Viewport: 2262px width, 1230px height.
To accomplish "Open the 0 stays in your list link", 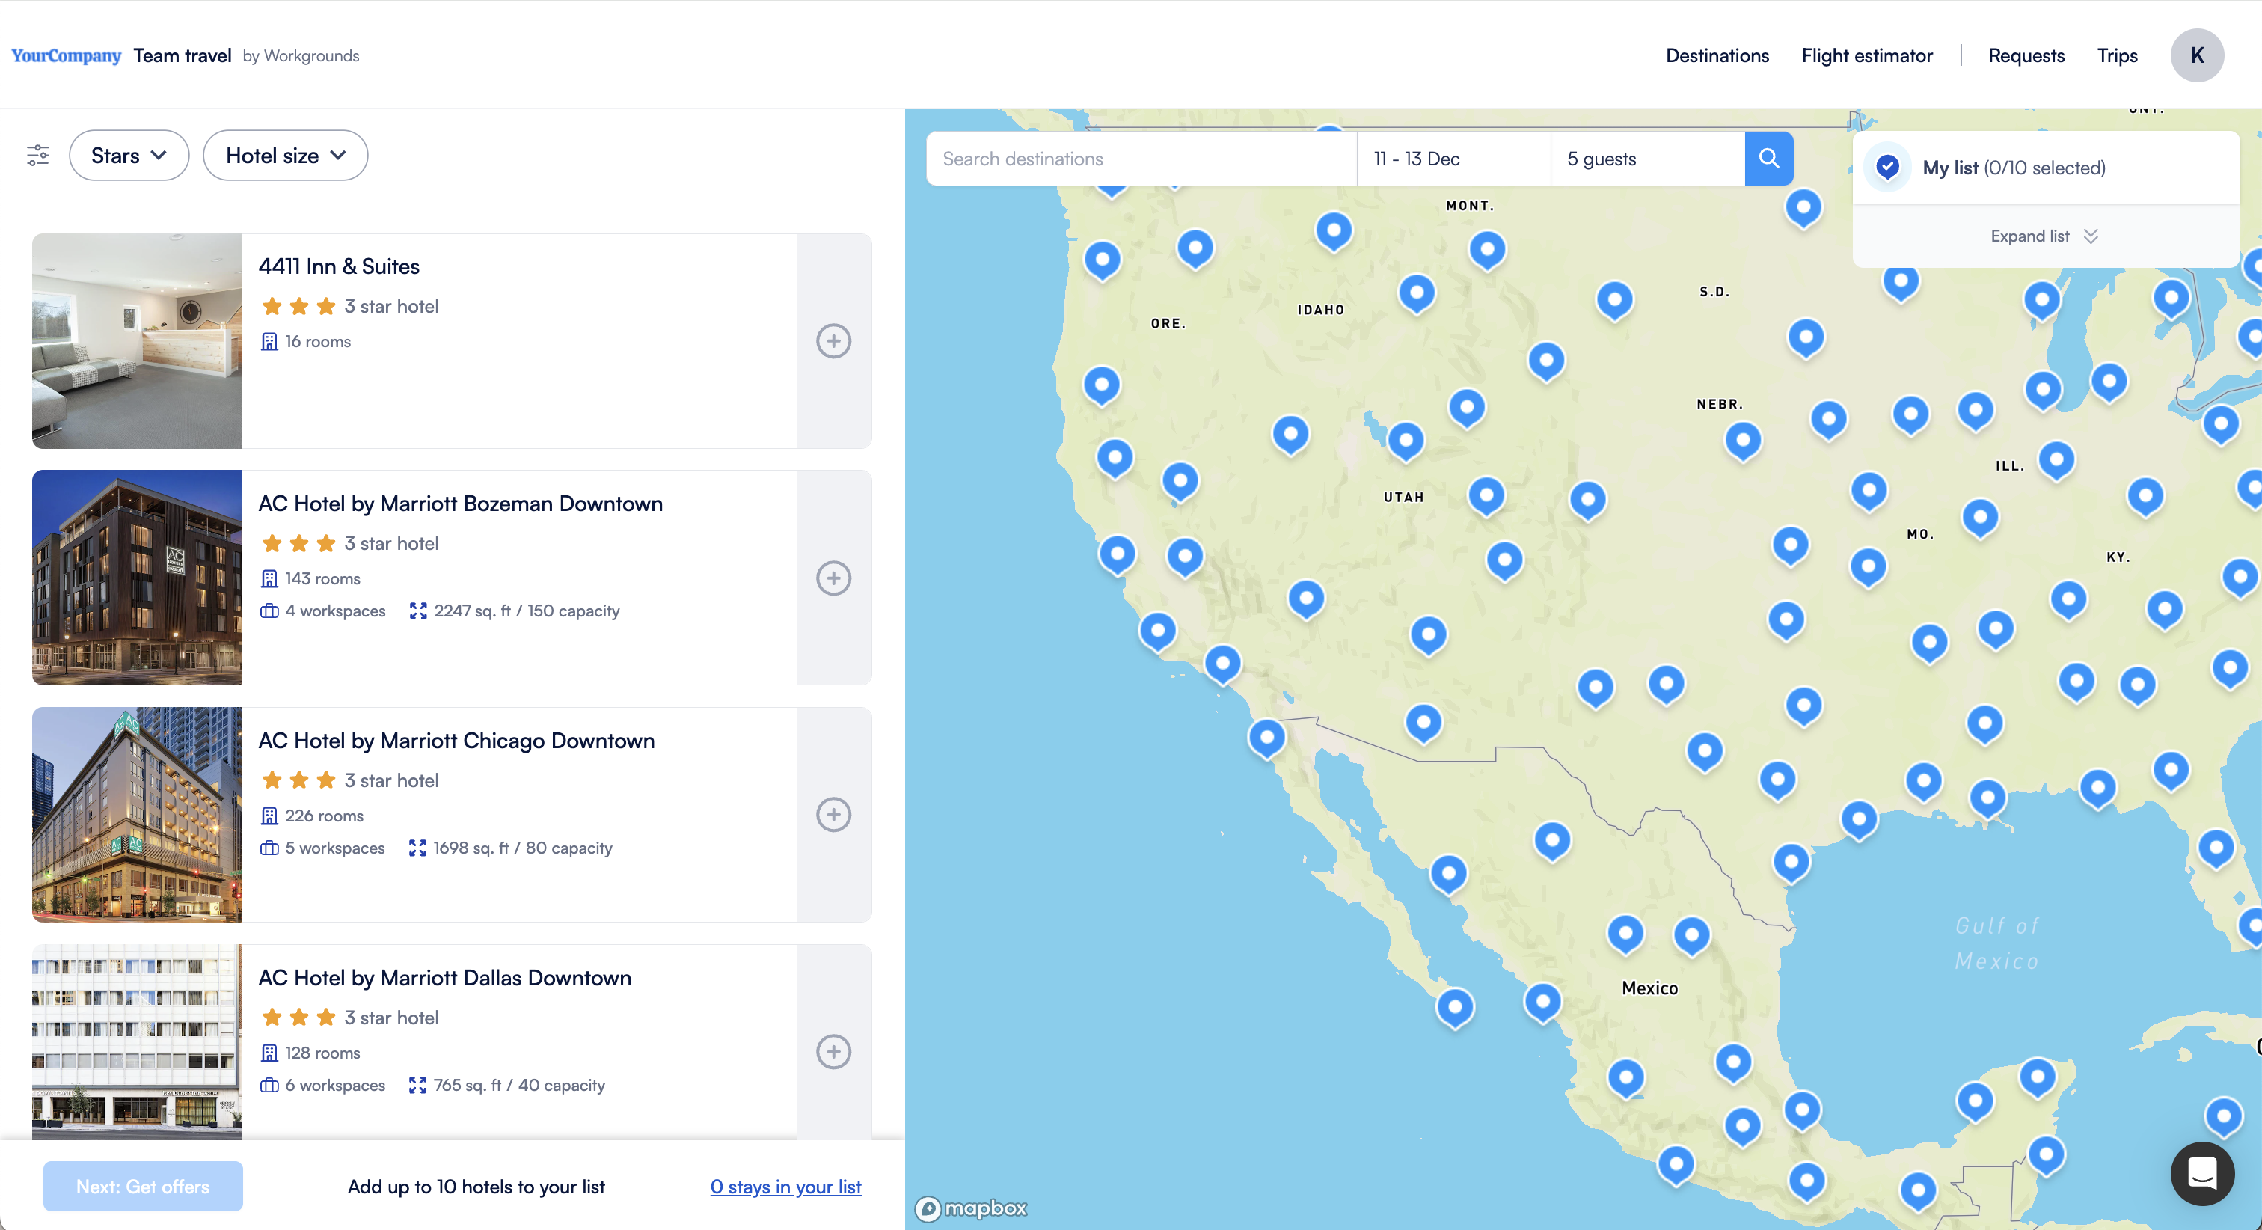I will point(785,1186).
